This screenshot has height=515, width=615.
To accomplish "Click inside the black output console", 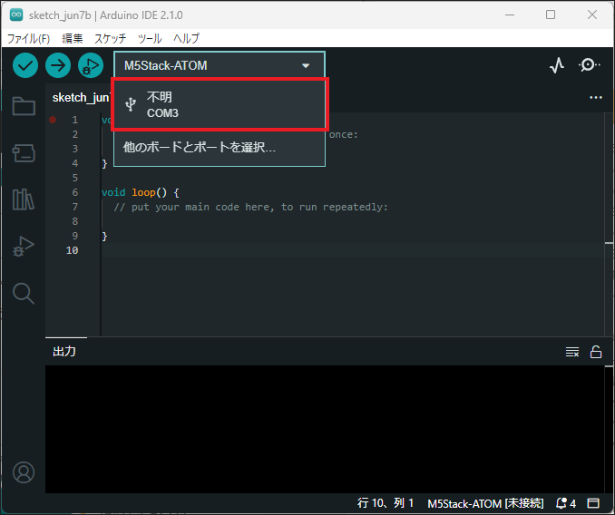I will pos(325,429).
